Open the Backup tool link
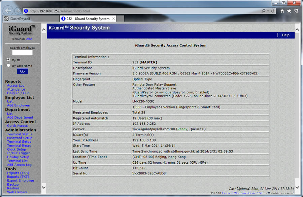This screenshot has width=303, height=197. pyautogui.click(x=13, y=185)
